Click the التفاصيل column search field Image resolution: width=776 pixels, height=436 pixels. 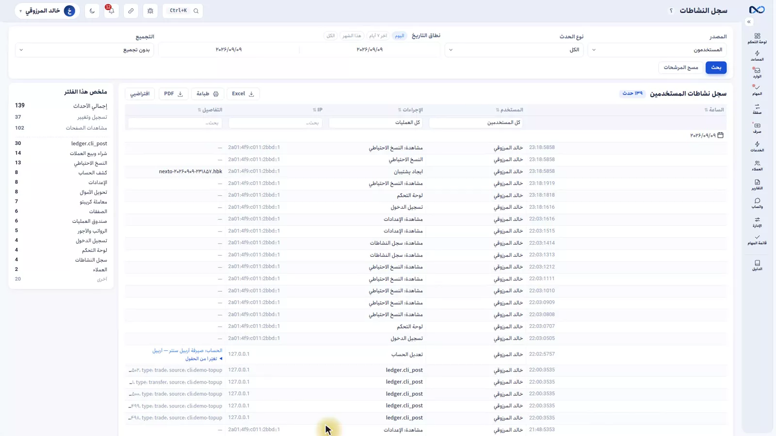(175, 123)
